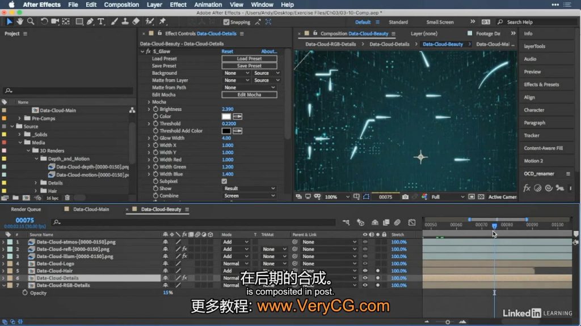Select the Roto Brush tool

click(150, 22)
